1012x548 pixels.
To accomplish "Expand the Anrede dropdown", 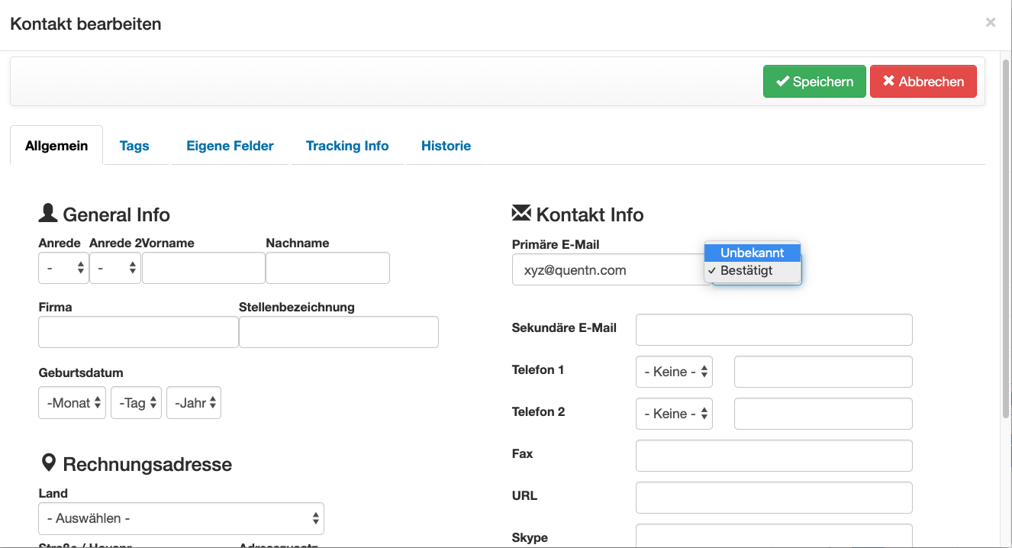I will tap(63, 268).
